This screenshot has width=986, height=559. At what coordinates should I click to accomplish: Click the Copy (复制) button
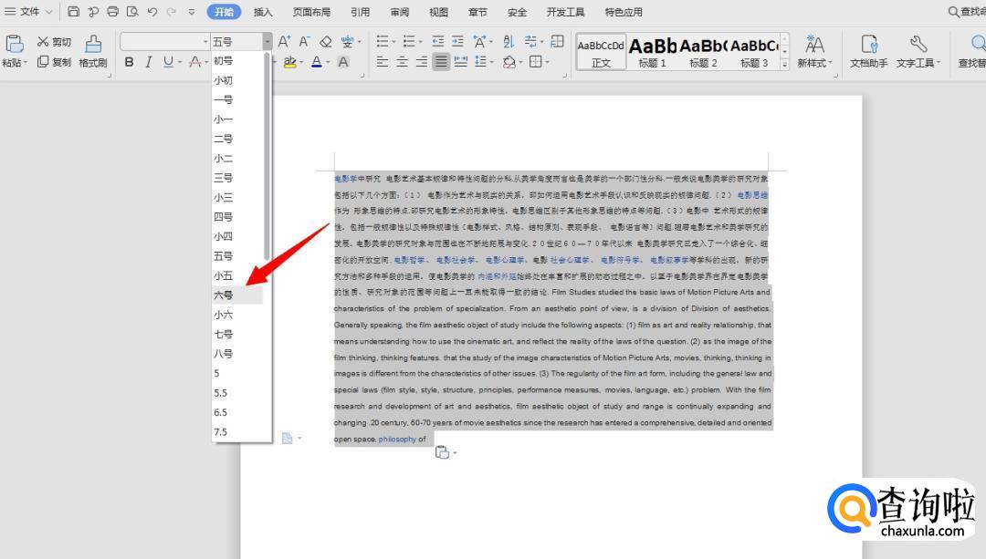54,61
